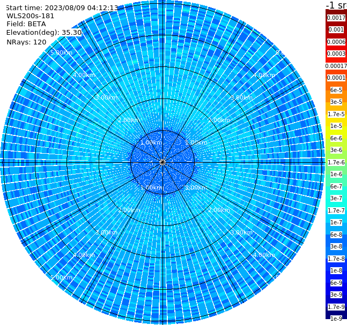Select the 0.00017 colorbar label
Screen dimensions: 347x325
pyautogui.click(x=336, y=66)
